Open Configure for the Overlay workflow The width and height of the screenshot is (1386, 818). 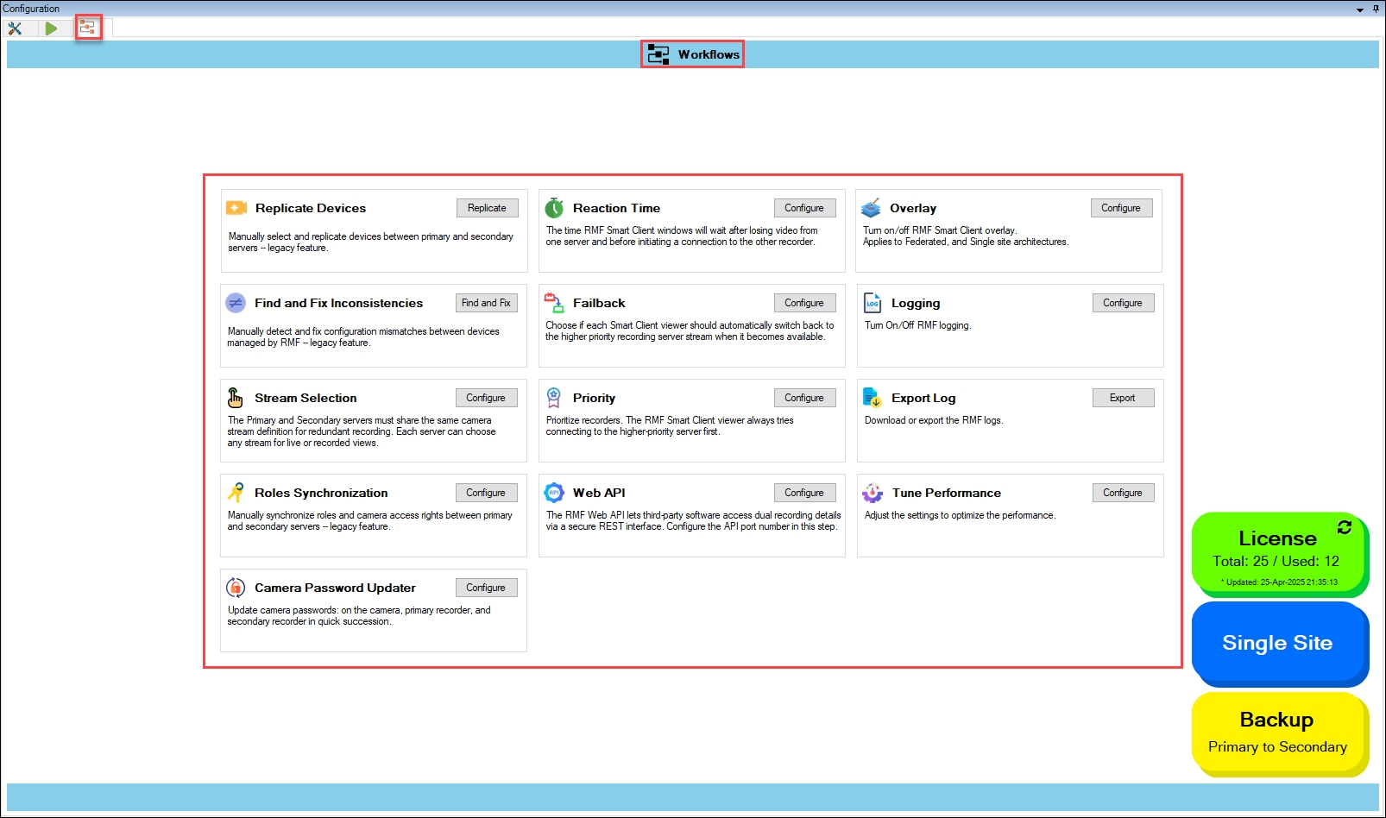tap(1121, 208)
